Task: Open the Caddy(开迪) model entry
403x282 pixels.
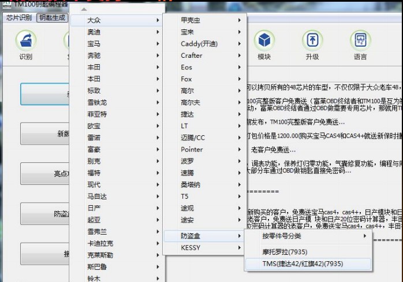Action: click(x=204, y=44)
